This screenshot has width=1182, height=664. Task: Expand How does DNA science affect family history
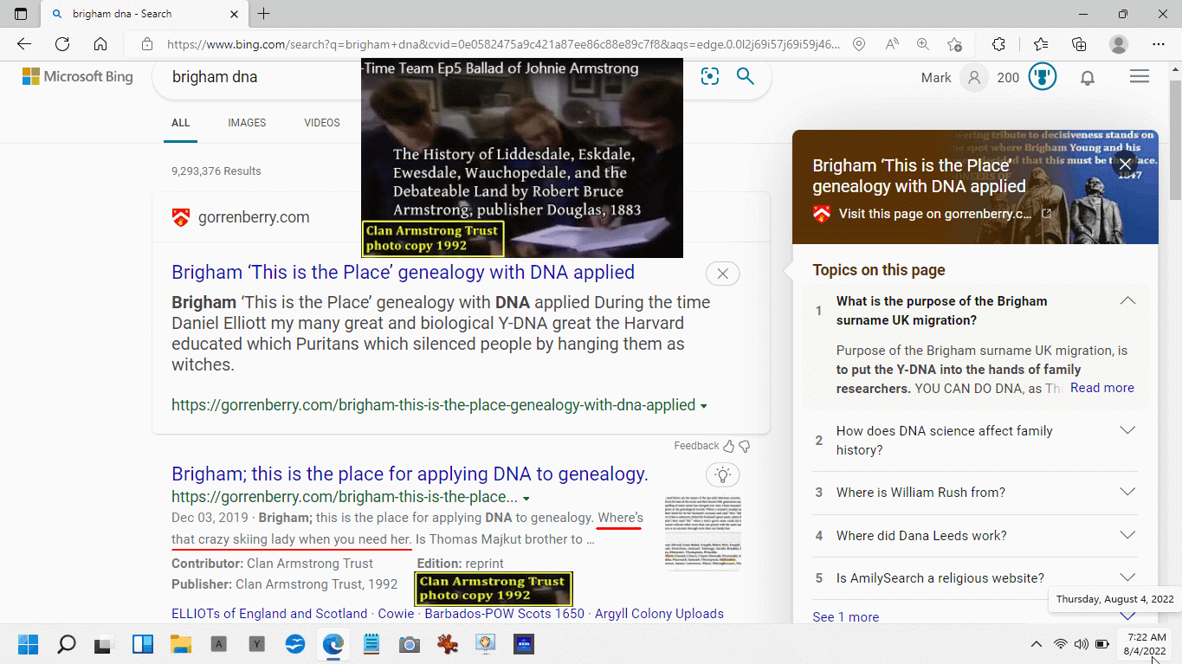pyautogui.click(x=1127, y=430)
